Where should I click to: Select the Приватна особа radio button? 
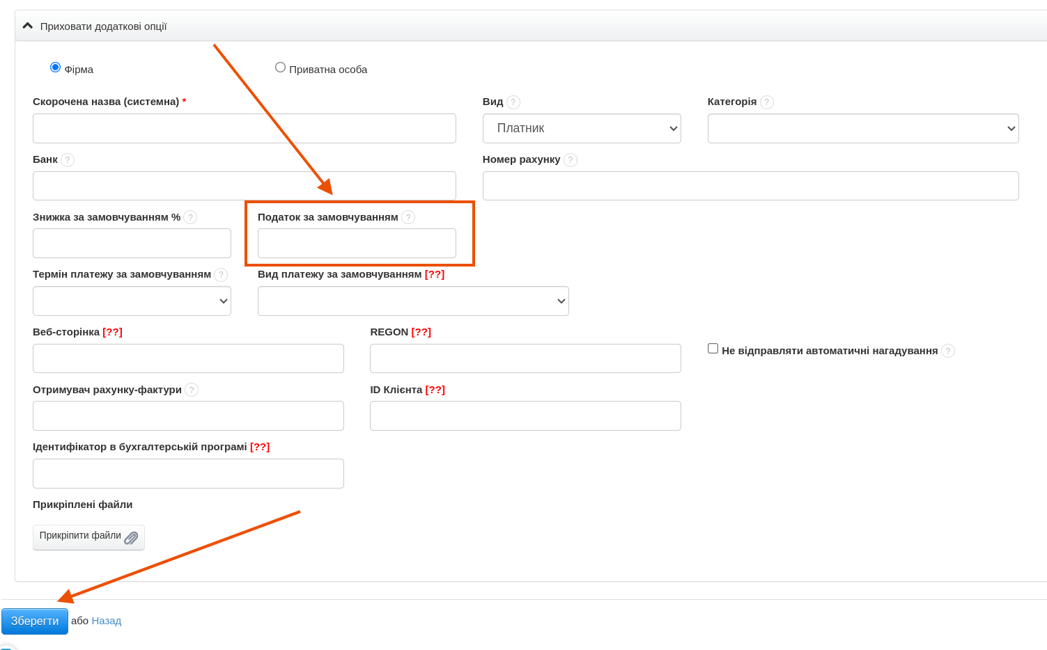[280, 68]
